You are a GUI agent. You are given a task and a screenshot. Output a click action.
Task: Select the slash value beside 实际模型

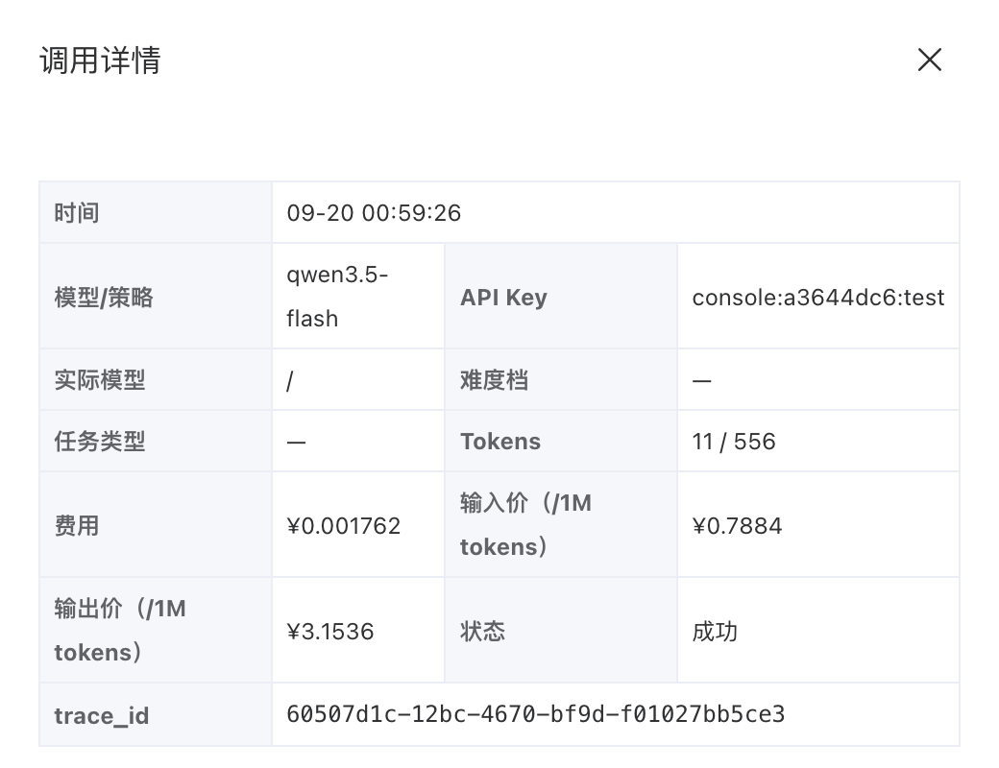point(290,381)
